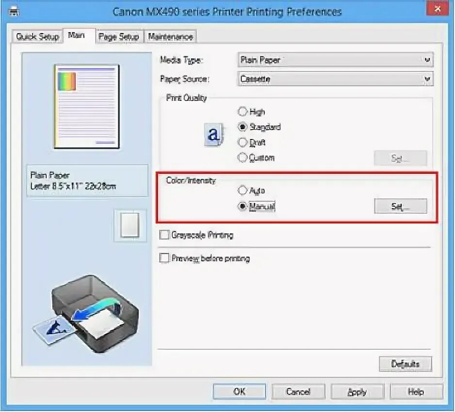Go to the Maintenance tab
The height and width of the screenshot is (412, 455).
(170, 36)
